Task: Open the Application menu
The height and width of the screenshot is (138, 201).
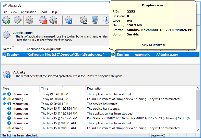Action: 28,12
